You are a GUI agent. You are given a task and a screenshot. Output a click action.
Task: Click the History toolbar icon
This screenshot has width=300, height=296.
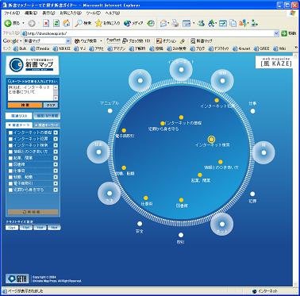pyautogui.click(x=151, y=23)
